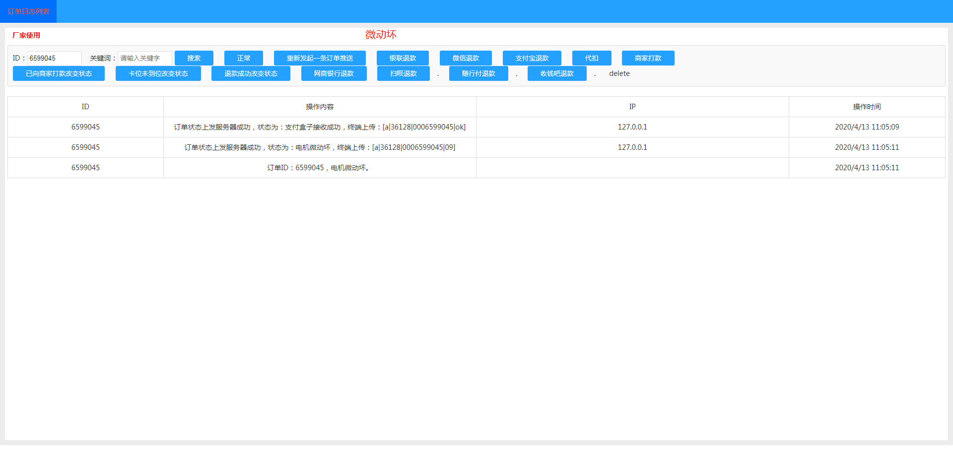Click the 收钱吧退款 button
This screenshot has width=953, height=465.
pos(556,73)
